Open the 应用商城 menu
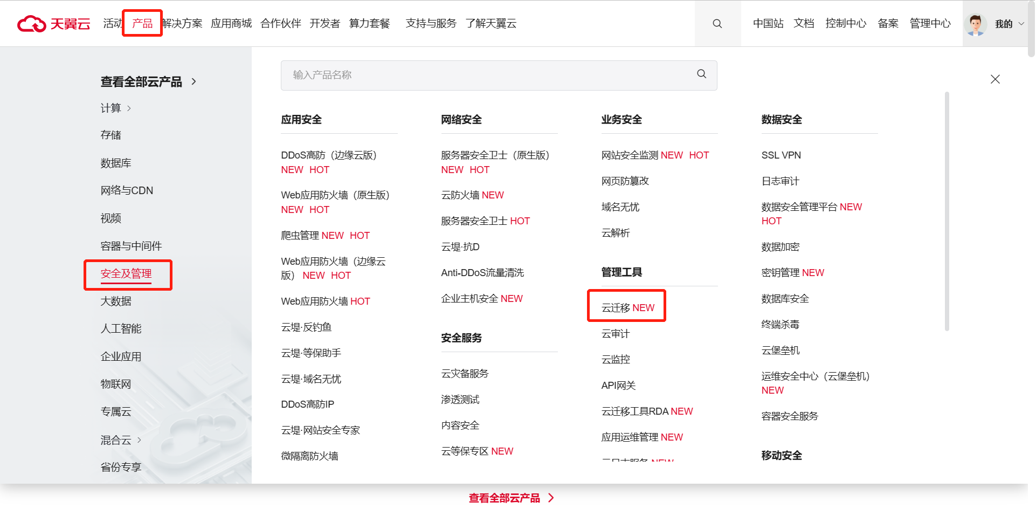Screen dimensions: 1036x522 click(231, 23)
